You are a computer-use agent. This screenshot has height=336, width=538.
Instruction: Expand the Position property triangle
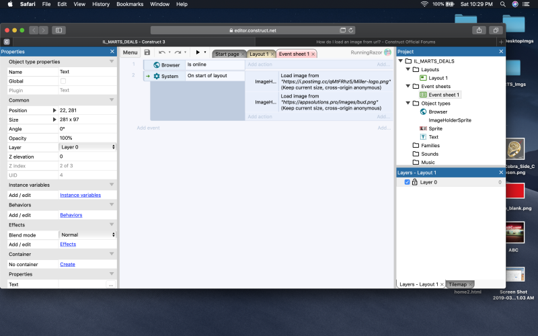[x=54, y=110]
